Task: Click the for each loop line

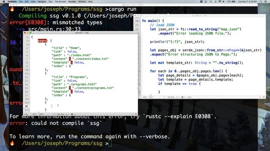Action: [x=189, y=71]
